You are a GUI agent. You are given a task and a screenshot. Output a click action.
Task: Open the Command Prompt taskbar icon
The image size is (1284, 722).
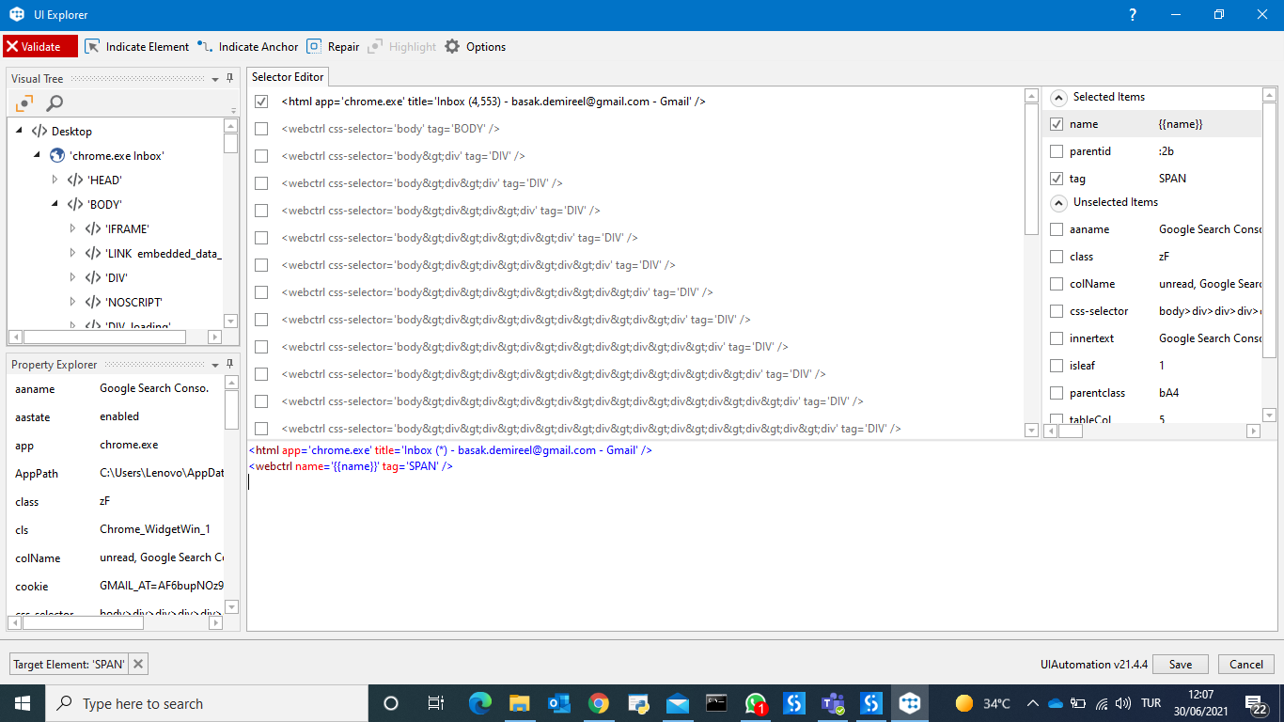pos(716,703)
